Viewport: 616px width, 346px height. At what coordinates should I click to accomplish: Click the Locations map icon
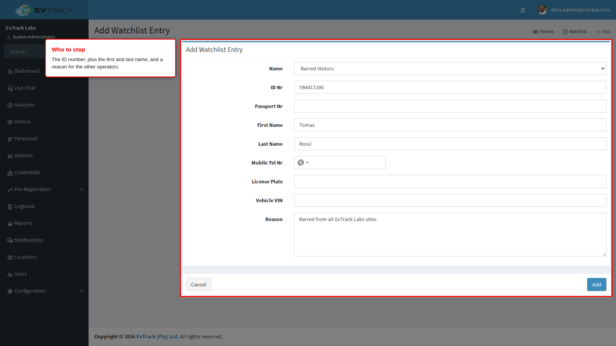[10, 258]
